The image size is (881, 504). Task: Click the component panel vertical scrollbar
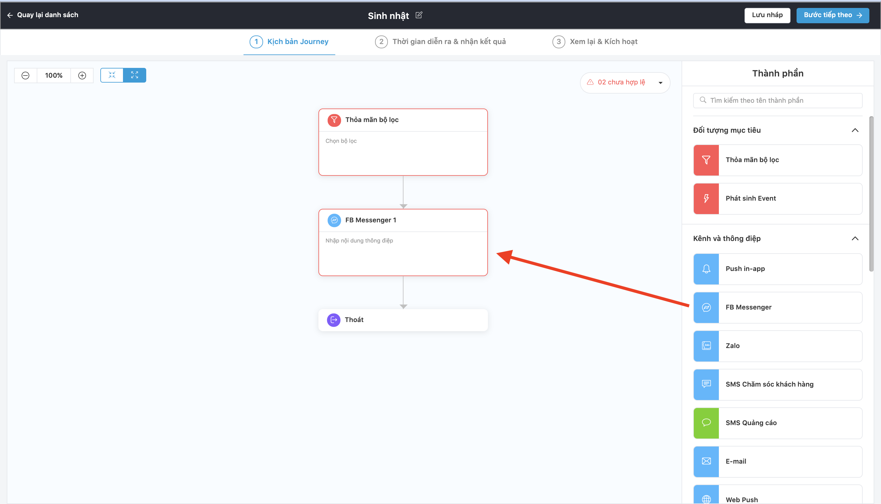click(871, 194)
